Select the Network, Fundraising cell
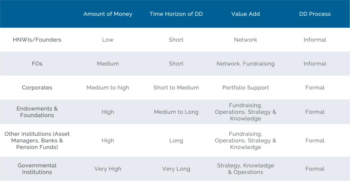This screenshot has width=350, height=181. tap(245, 64)
